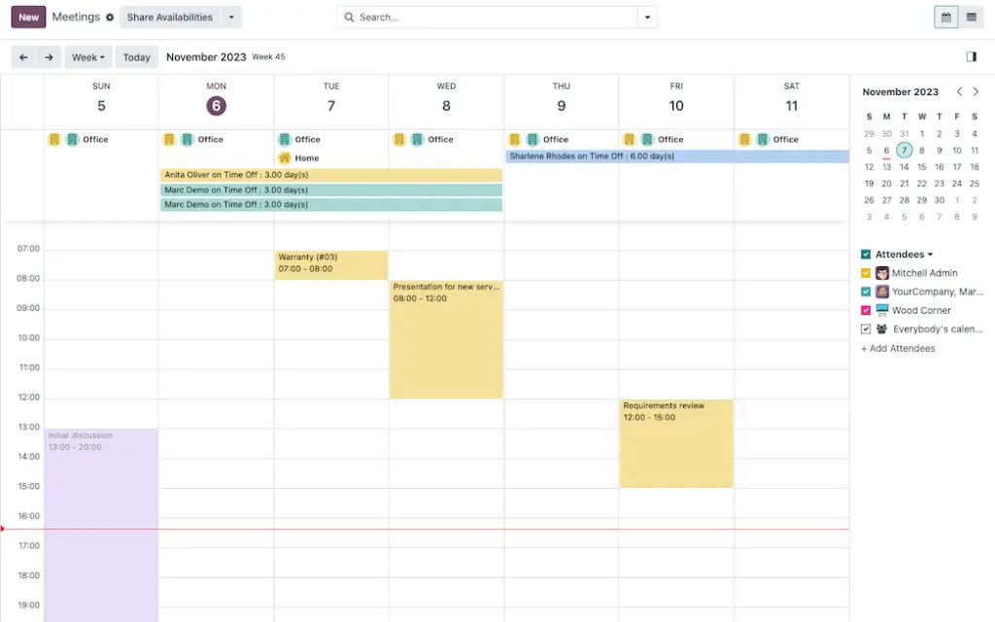Viewport: 995px width, 622px height.
Task: Toggle the Everybody's calendars checkbox
Action: tap(865, 328)
